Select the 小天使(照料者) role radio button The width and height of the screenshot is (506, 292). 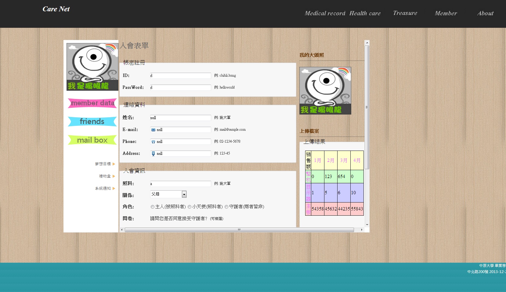(x=190, y=207)
